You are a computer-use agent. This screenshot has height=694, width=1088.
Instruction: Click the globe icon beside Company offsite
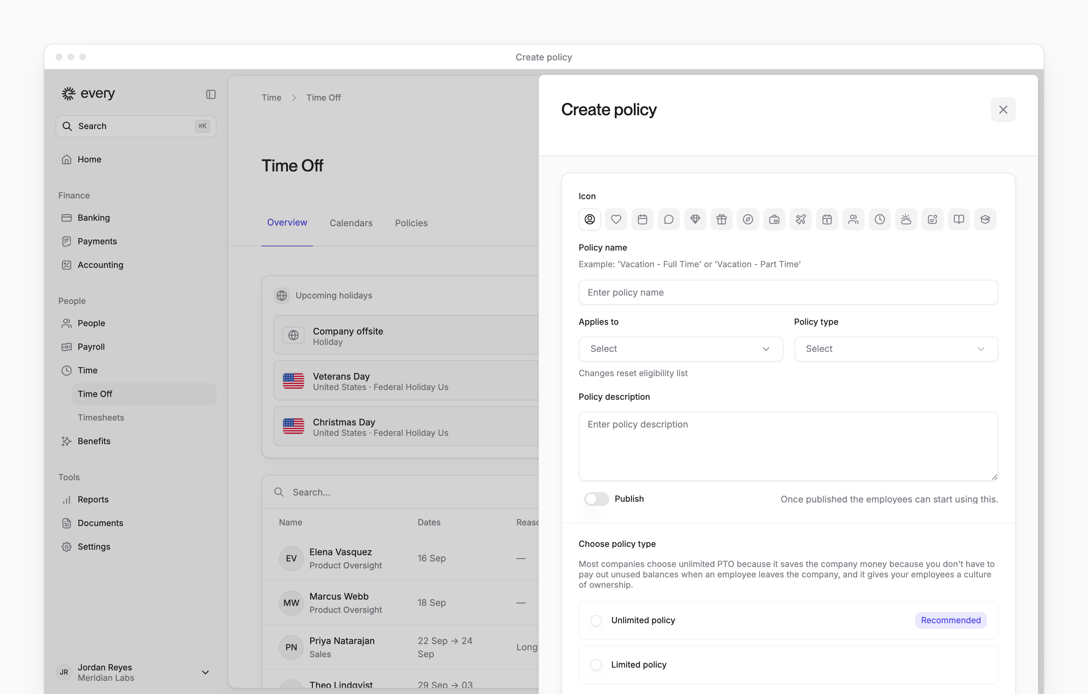(294, 335)
